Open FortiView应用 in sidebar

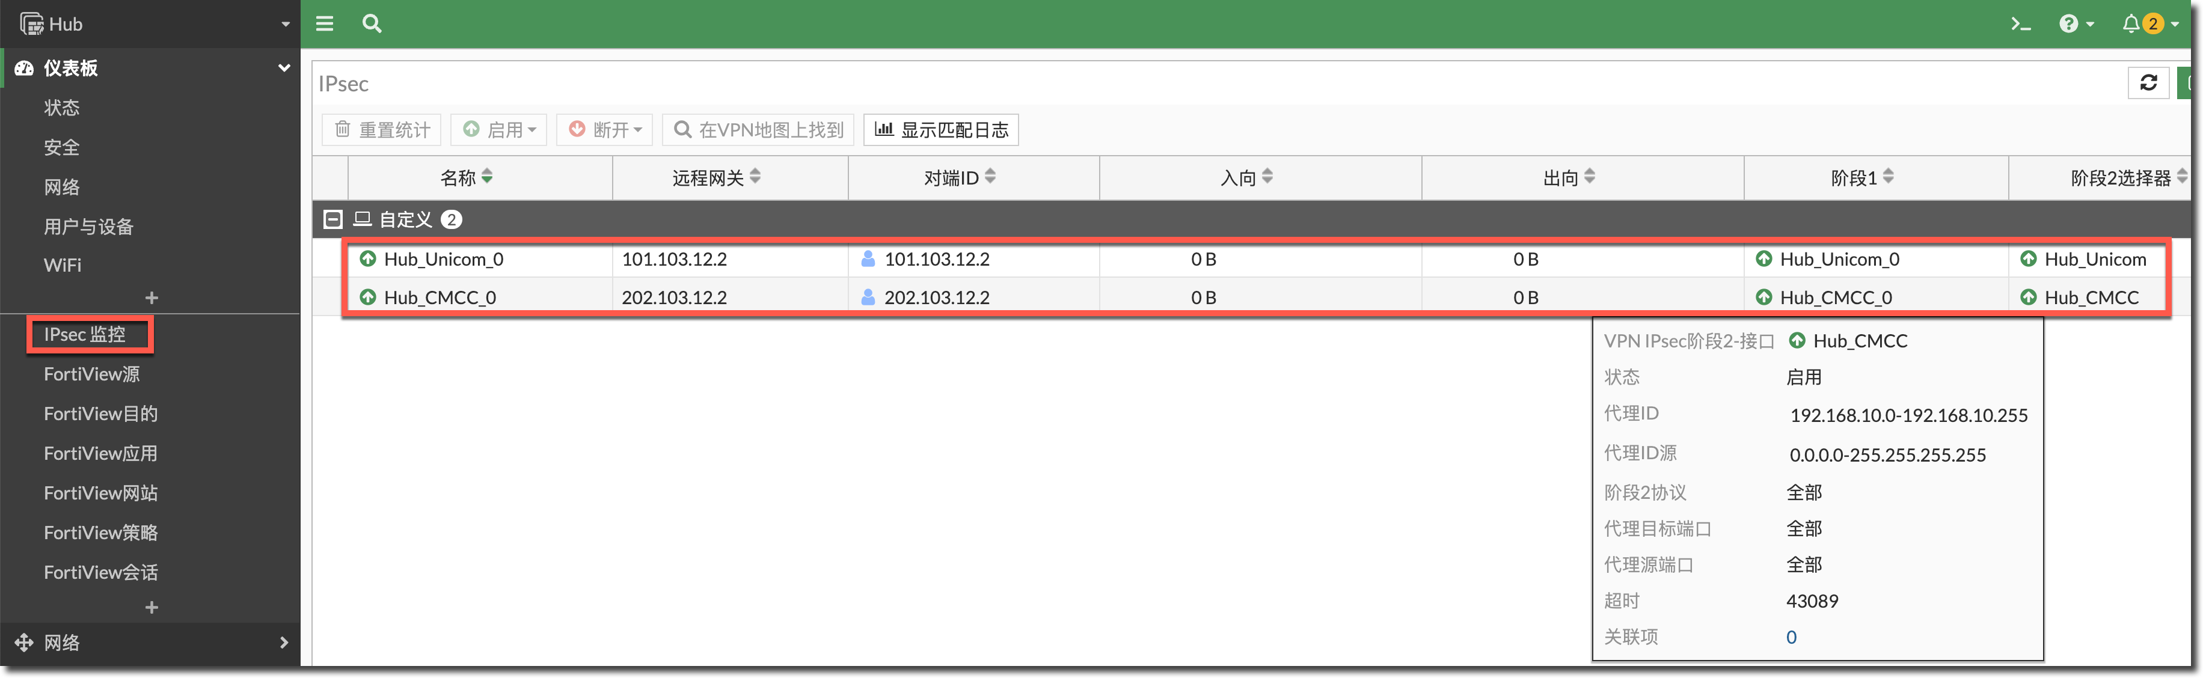(100, 453)
